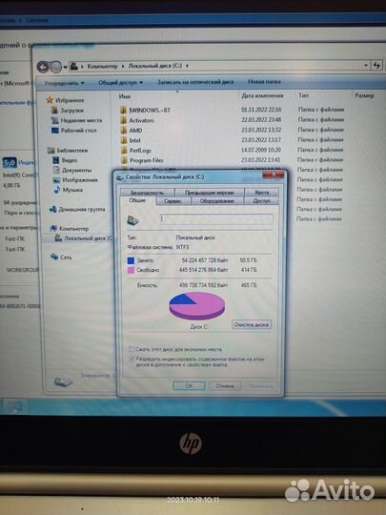Viewport: 386px width, 515px height.
Task: Switch to the Сервис tab
Action: pos(173,201)
